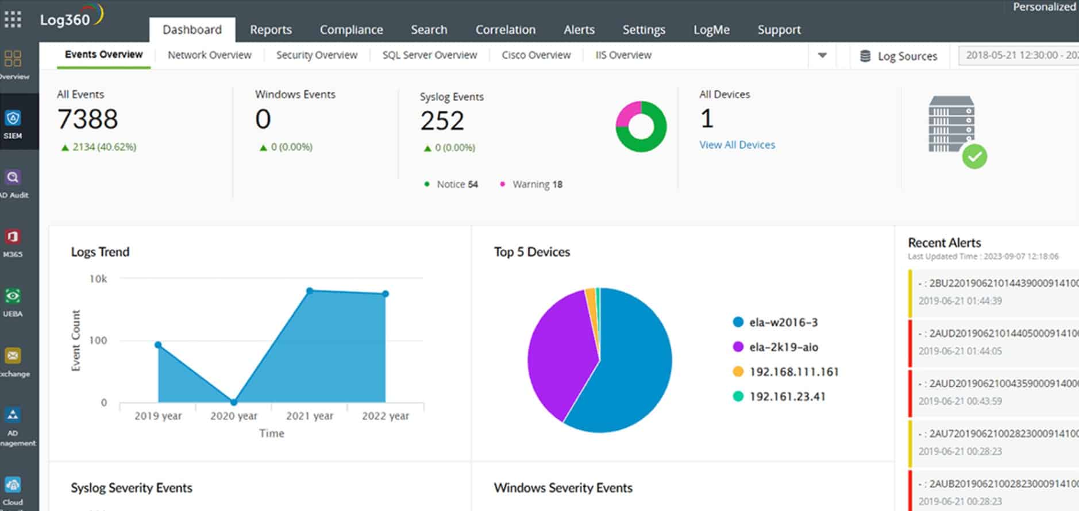Select the SIEM module in sidebar
The image size is (1079, 511).
point(13,123)
